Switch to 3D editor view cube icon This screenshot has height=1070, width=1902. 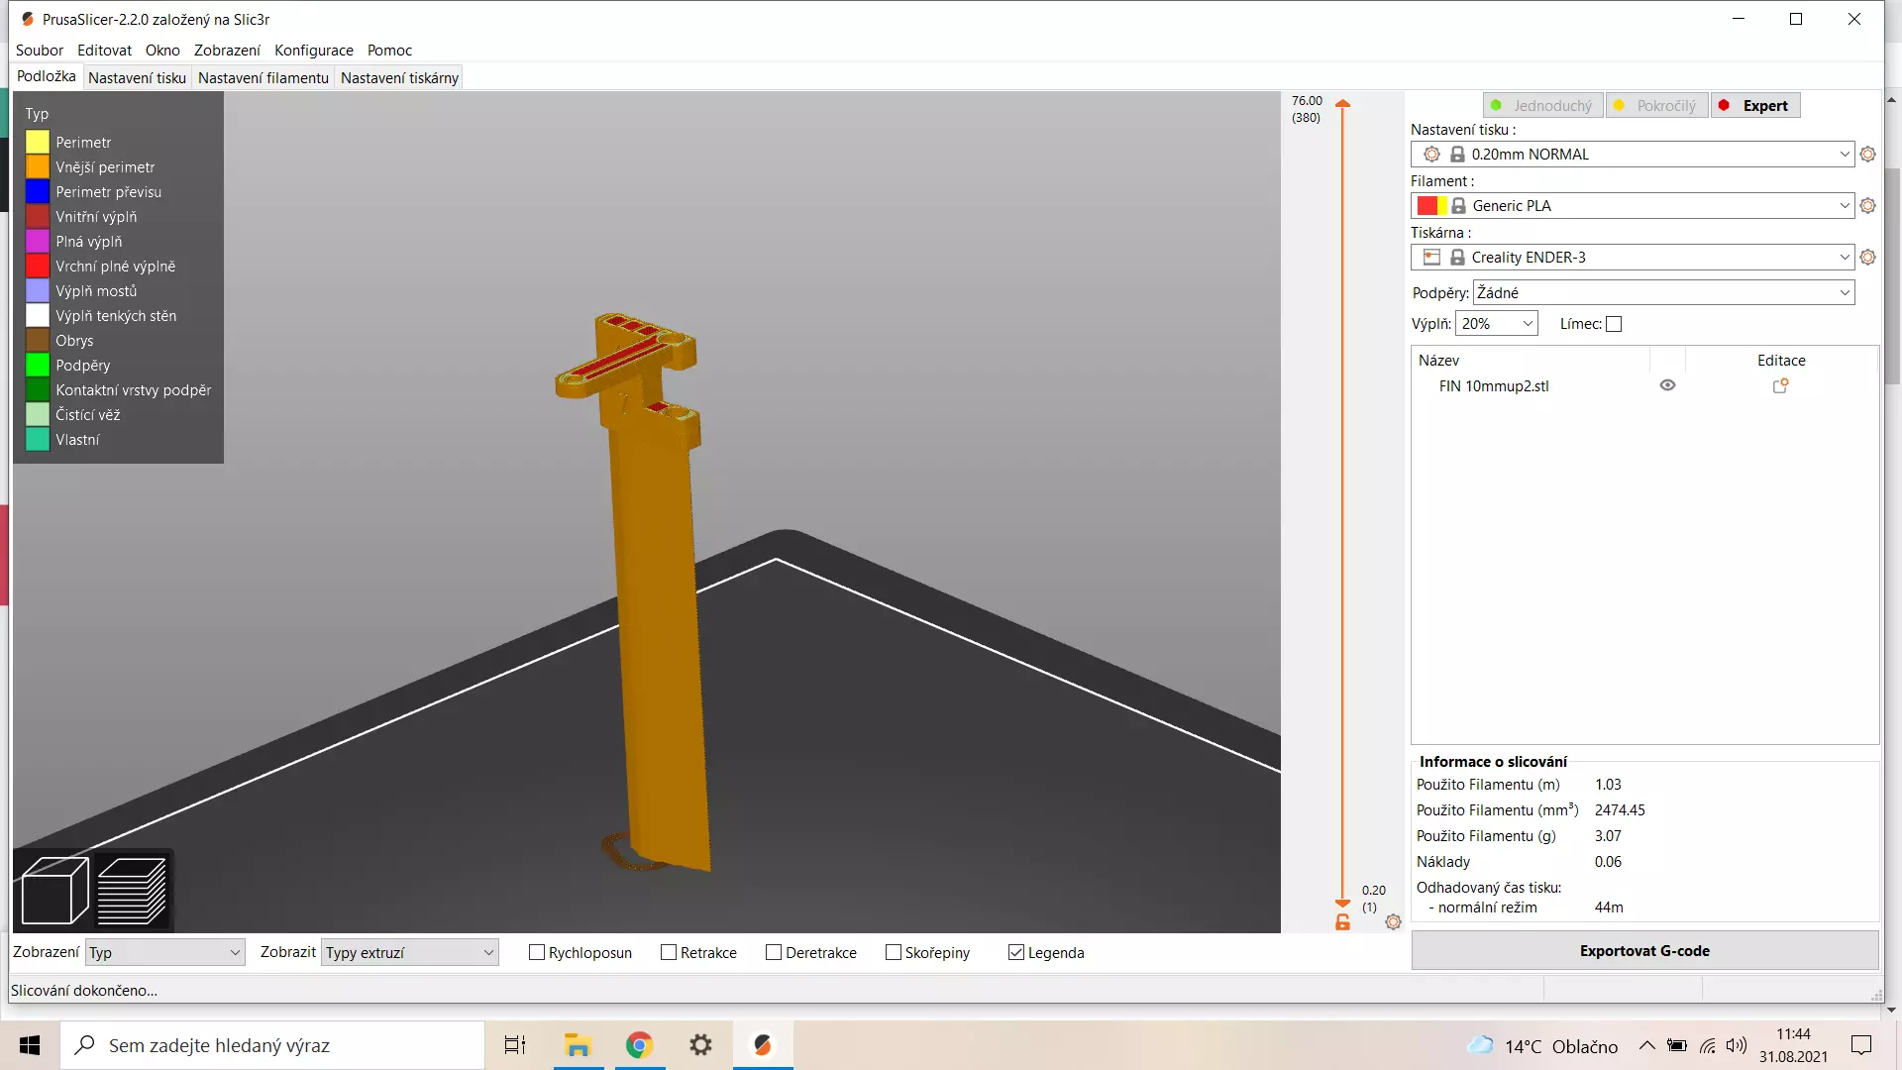[x=55, y=891]
